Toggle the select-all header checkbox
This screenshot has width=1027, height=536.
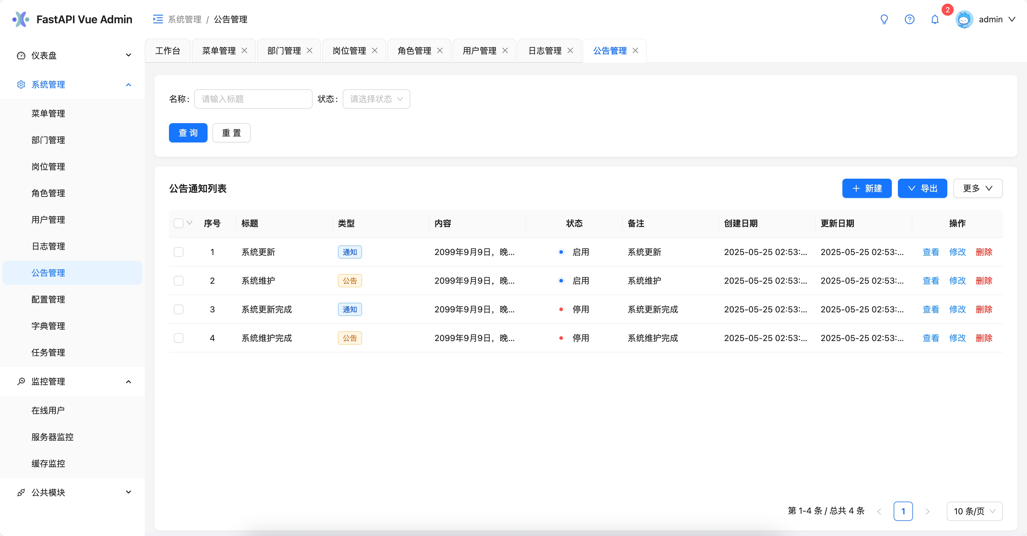tap(179, 223)
